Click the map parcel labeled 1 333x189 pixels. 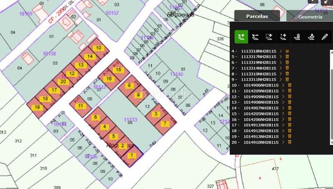coord(132,156)
